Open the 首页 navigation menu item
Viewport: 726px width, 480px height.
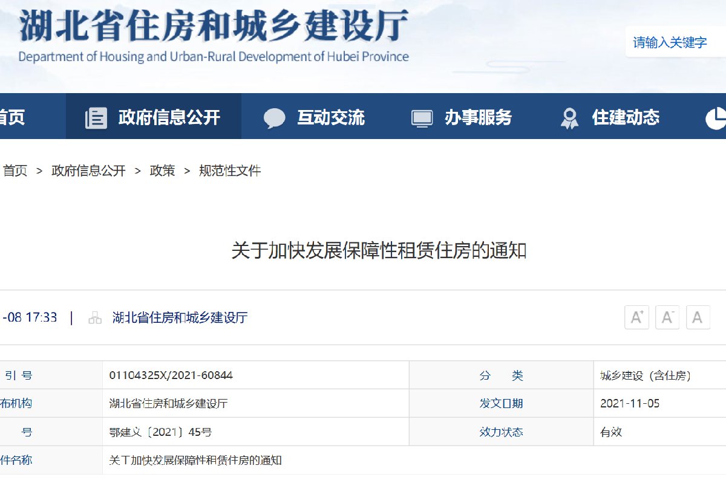tap(12, 117)
